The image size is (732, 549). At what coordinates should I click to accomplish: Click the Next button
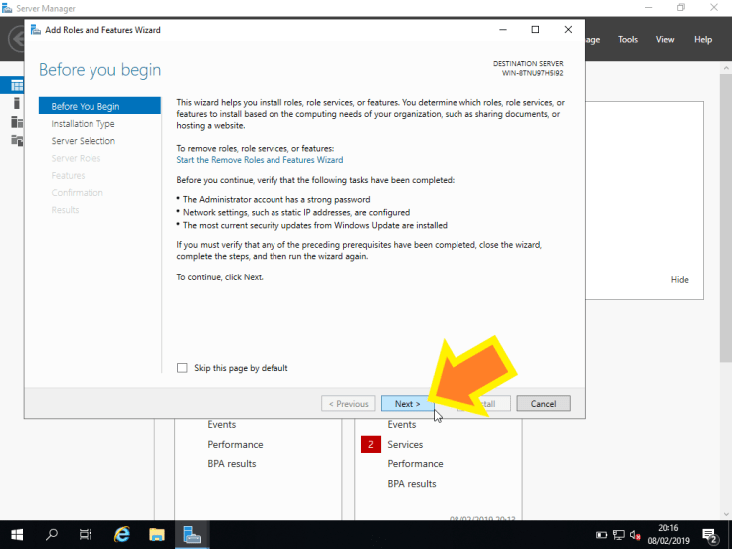pyautogui.click(x=407, y=404)
